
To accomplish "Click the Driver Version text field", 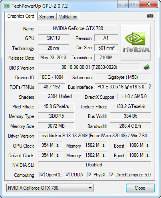I will click(x=95, y=136).
